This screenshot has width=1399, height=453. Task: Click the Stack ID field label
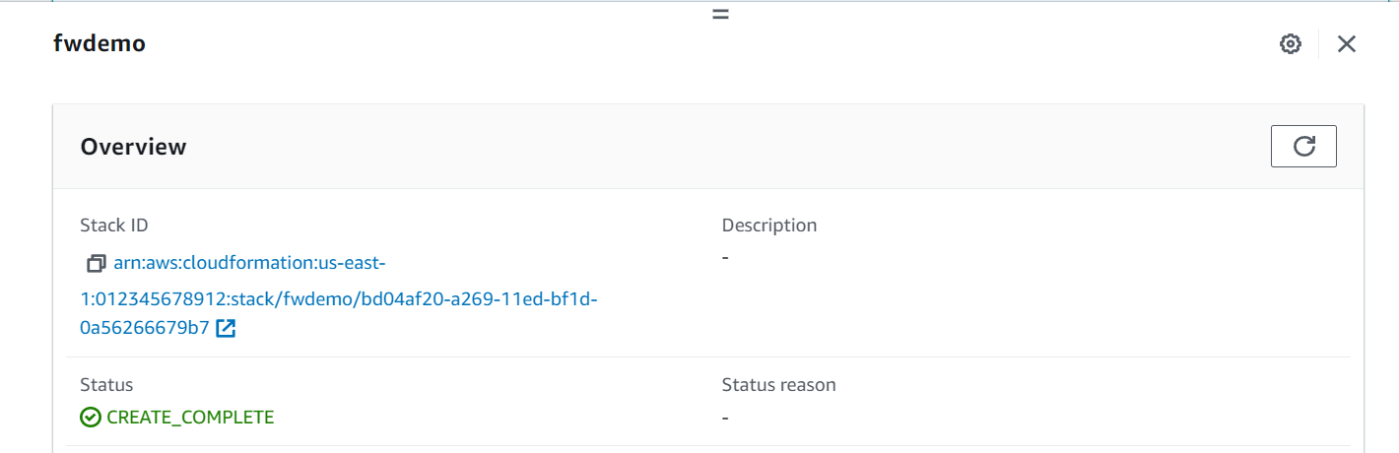(114, 226)
